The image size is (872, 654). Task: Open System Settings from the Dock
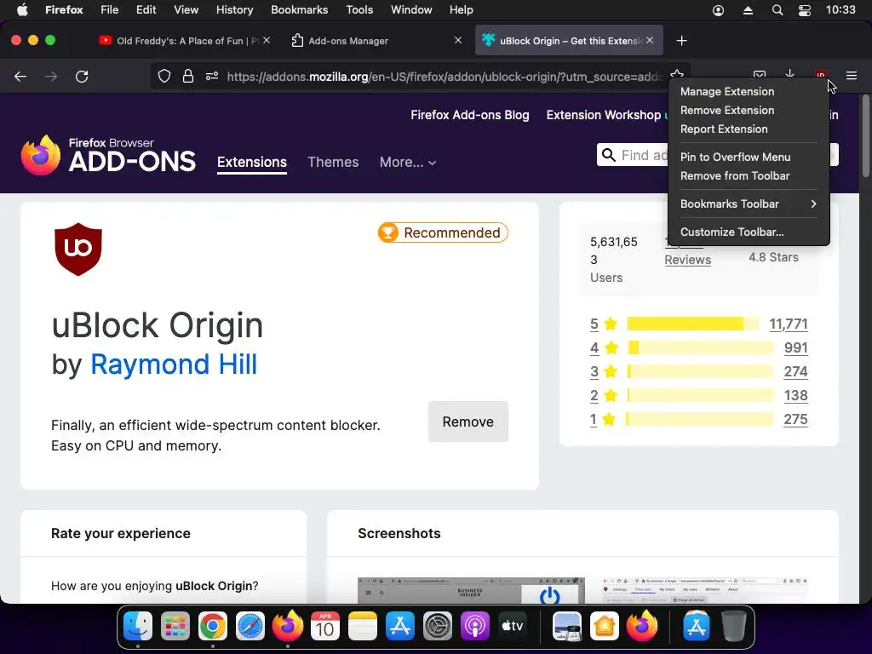point(438,626)
